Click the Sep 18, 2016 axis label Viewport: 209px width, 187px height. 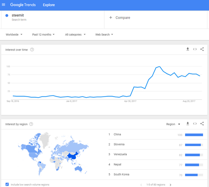[x=13, y=101]
